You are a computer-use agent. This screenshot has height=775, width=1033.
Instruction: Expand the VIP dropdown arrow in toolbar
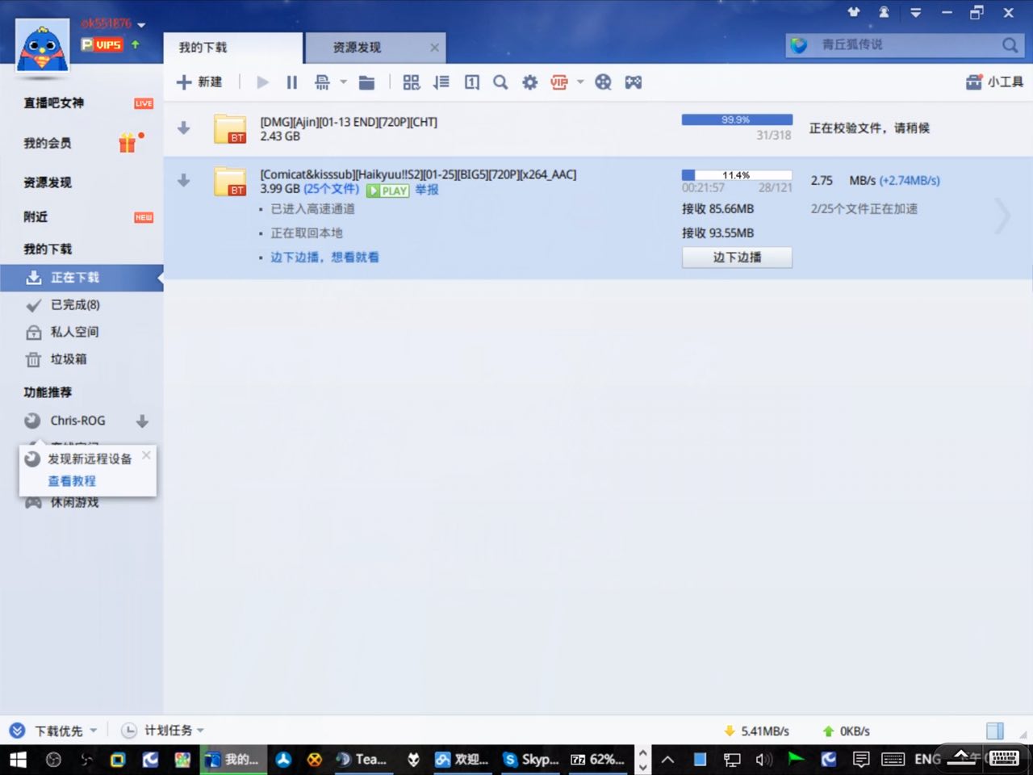pos(580,82)
